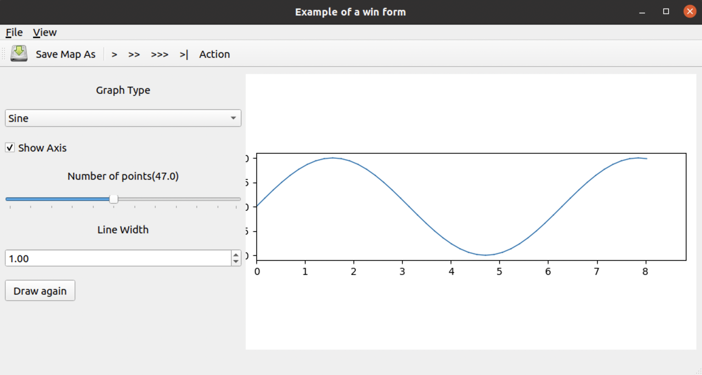
Task: Click the single arrow > toolbar icon
Action: pos(114,54)
